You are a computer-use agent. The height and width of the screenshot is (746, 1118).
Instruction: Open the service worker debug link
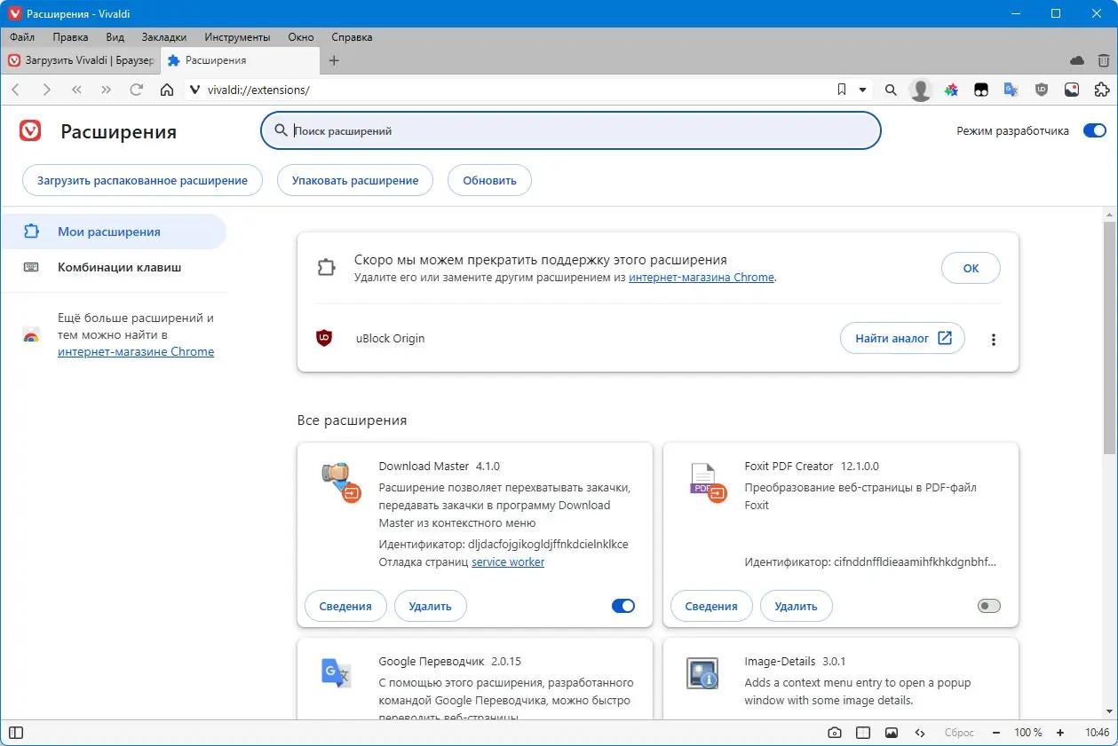pos(508,561)
